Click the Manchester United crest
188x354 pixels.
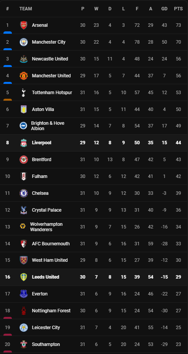[x=23, y=76]
